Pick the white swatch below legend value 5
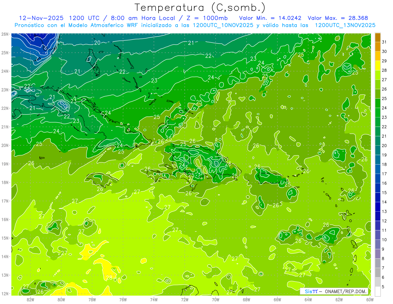393x304 pixels. pyautogui.click(x=378, y=291)
